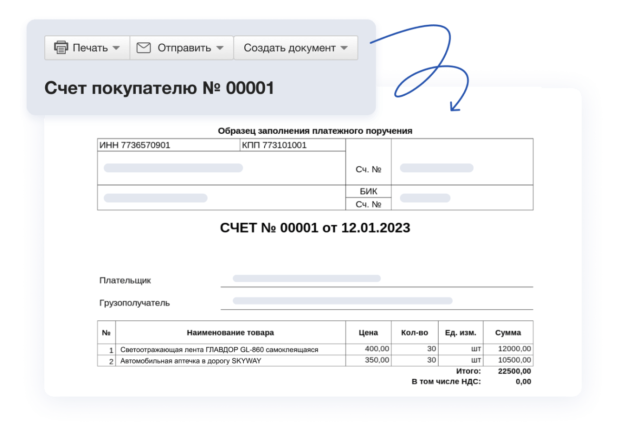Click the Создать документ button label
The width and height of the screenshot is (619, 436).
pyautogui.click(x=290, y=48)
